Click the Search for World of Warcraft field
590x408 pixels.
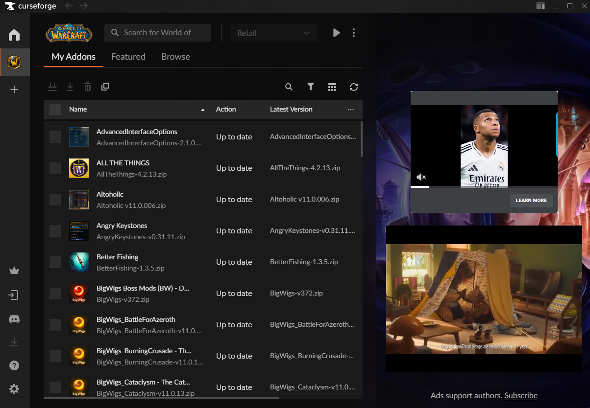158,33
